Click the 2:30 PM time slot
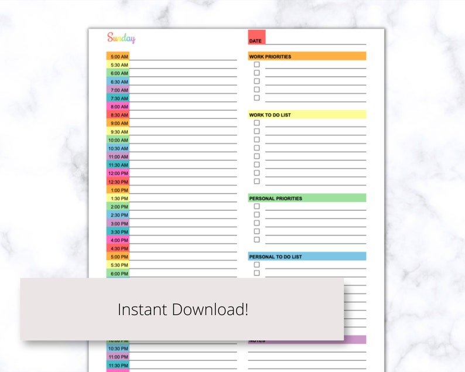This screenshot has height=372, width=465. pyautogui.click(x=118, y=215)
